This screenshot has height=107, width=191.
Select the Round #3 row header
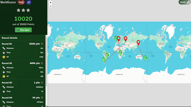tap(22, 83)
